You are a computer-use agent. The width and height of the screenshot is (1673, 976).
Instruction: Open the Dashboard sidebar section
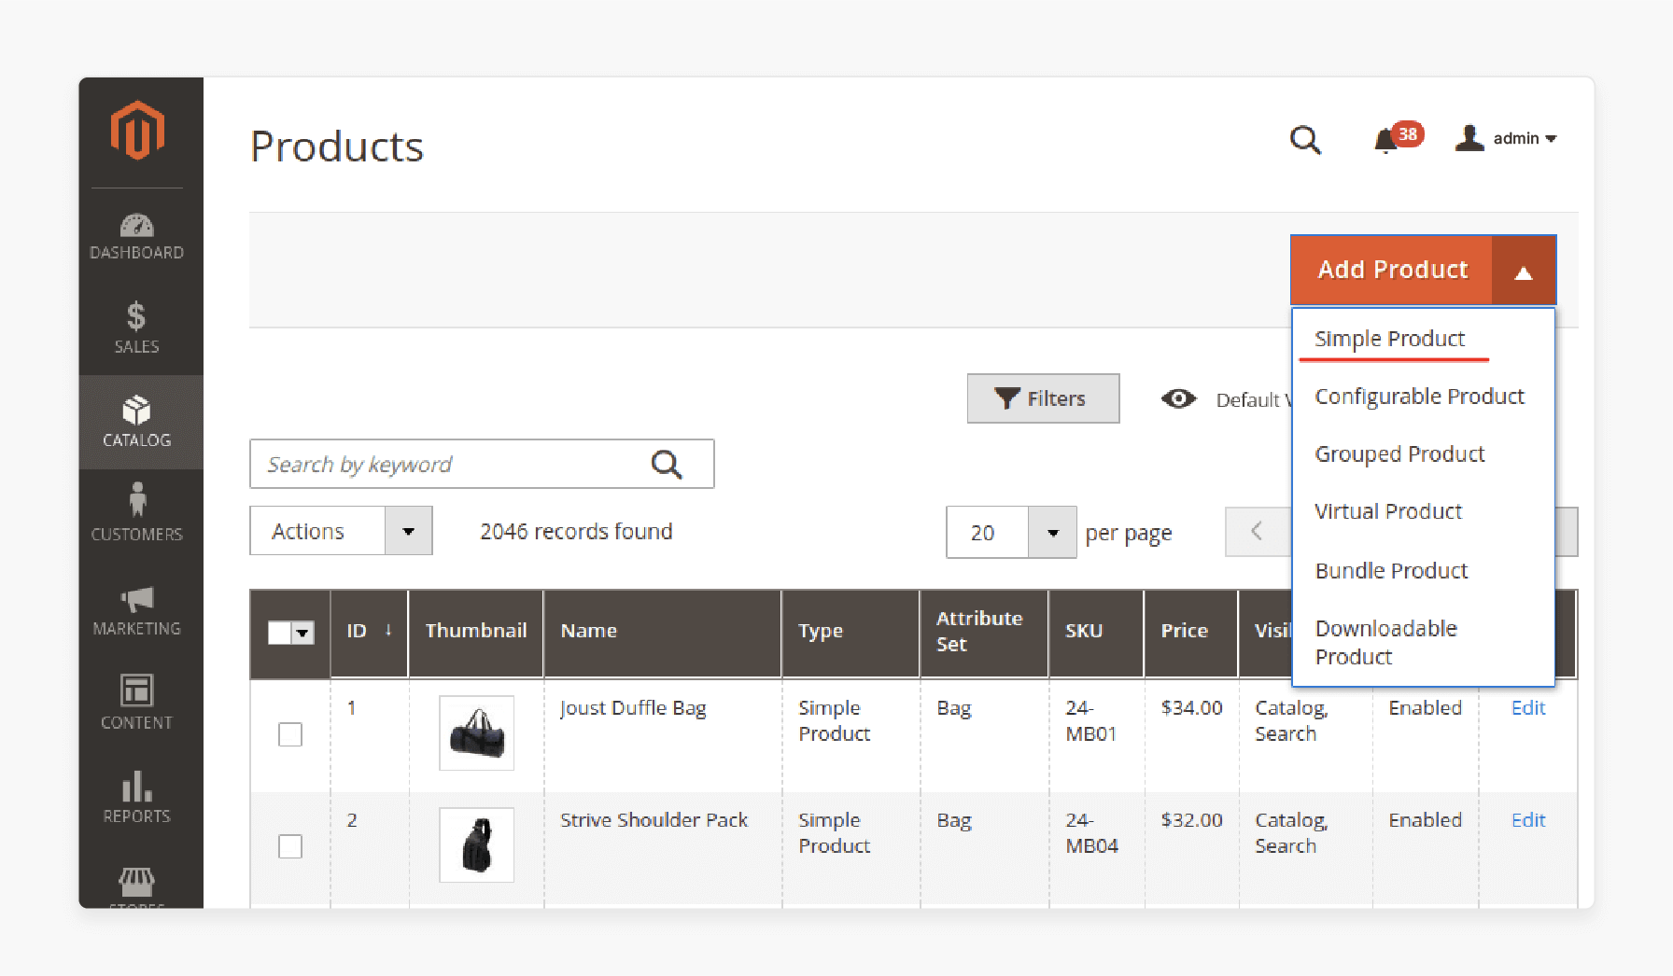[137, 237]
